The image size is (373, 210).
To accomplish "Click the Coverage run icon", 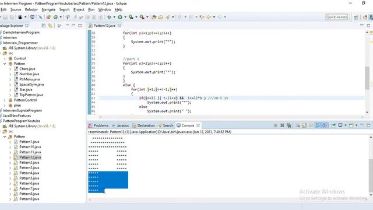I will coord(131,17).
